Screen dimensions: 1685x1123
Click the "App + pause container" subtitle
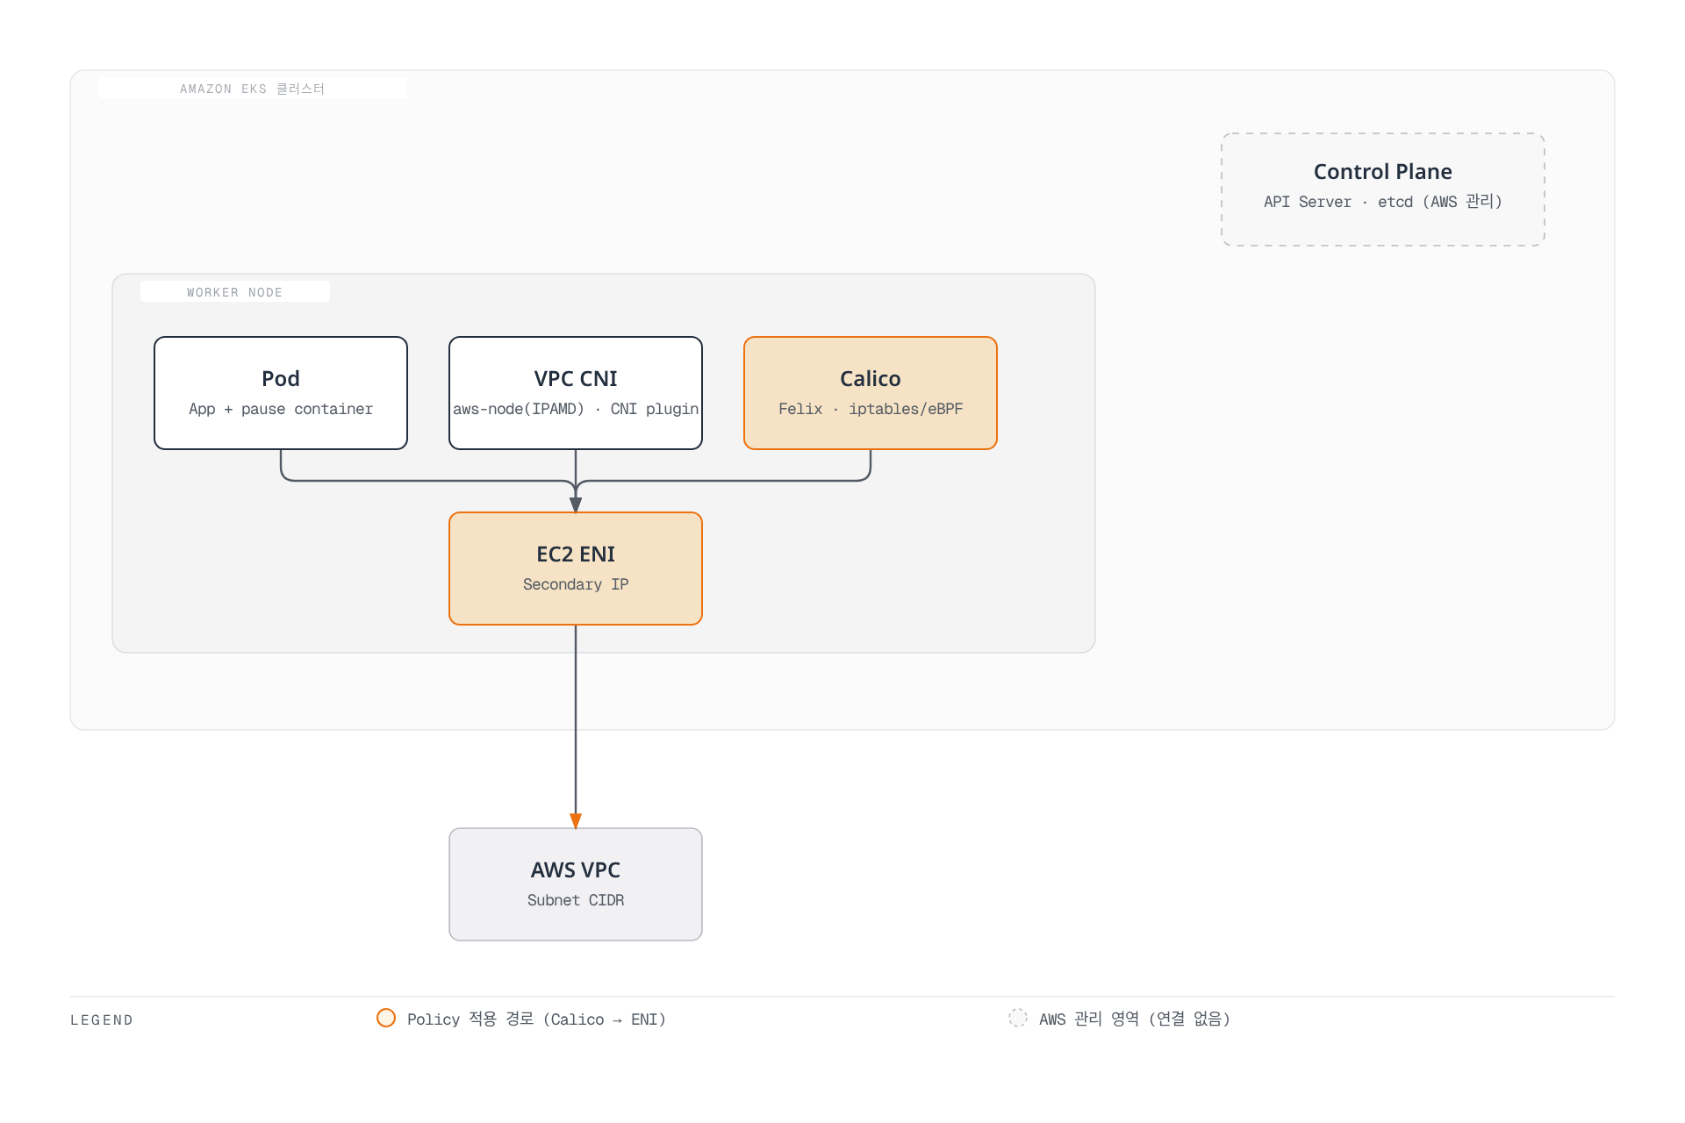click(281, 409)
